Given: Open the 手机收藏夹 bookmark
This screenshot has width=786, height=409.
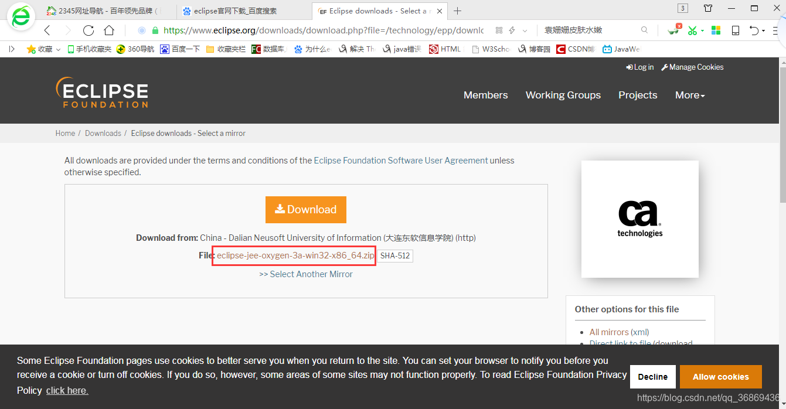Looking at the screenshot, I should click(89, 49).
